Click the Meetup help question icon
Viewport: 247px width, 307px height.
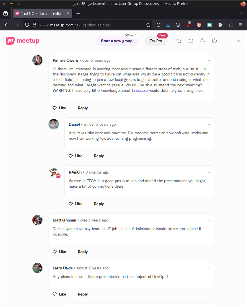click(214, 41)
